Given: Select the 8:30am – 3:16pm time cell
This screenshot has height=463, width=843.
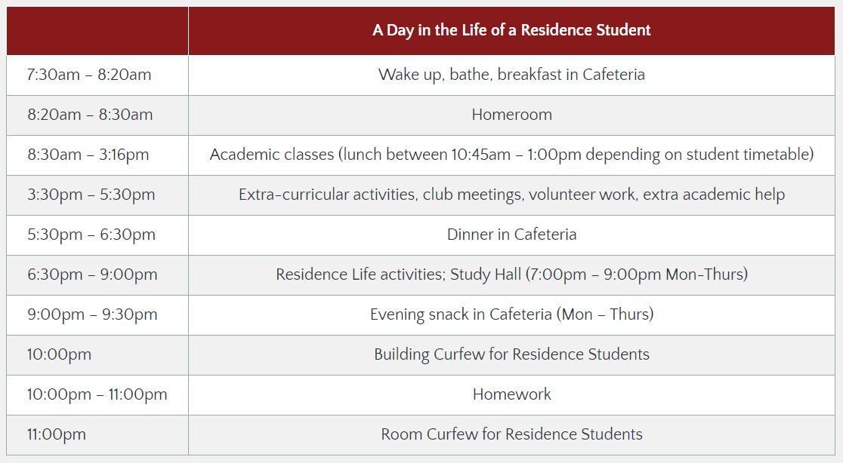Looking at the screenshot, I should coord(88,155).
